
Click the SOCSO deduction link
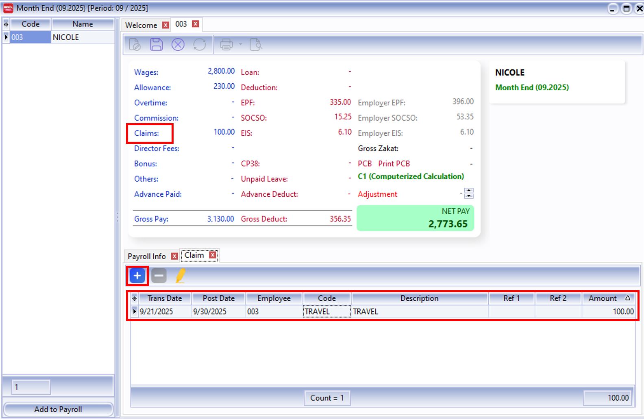click(254, 118)
